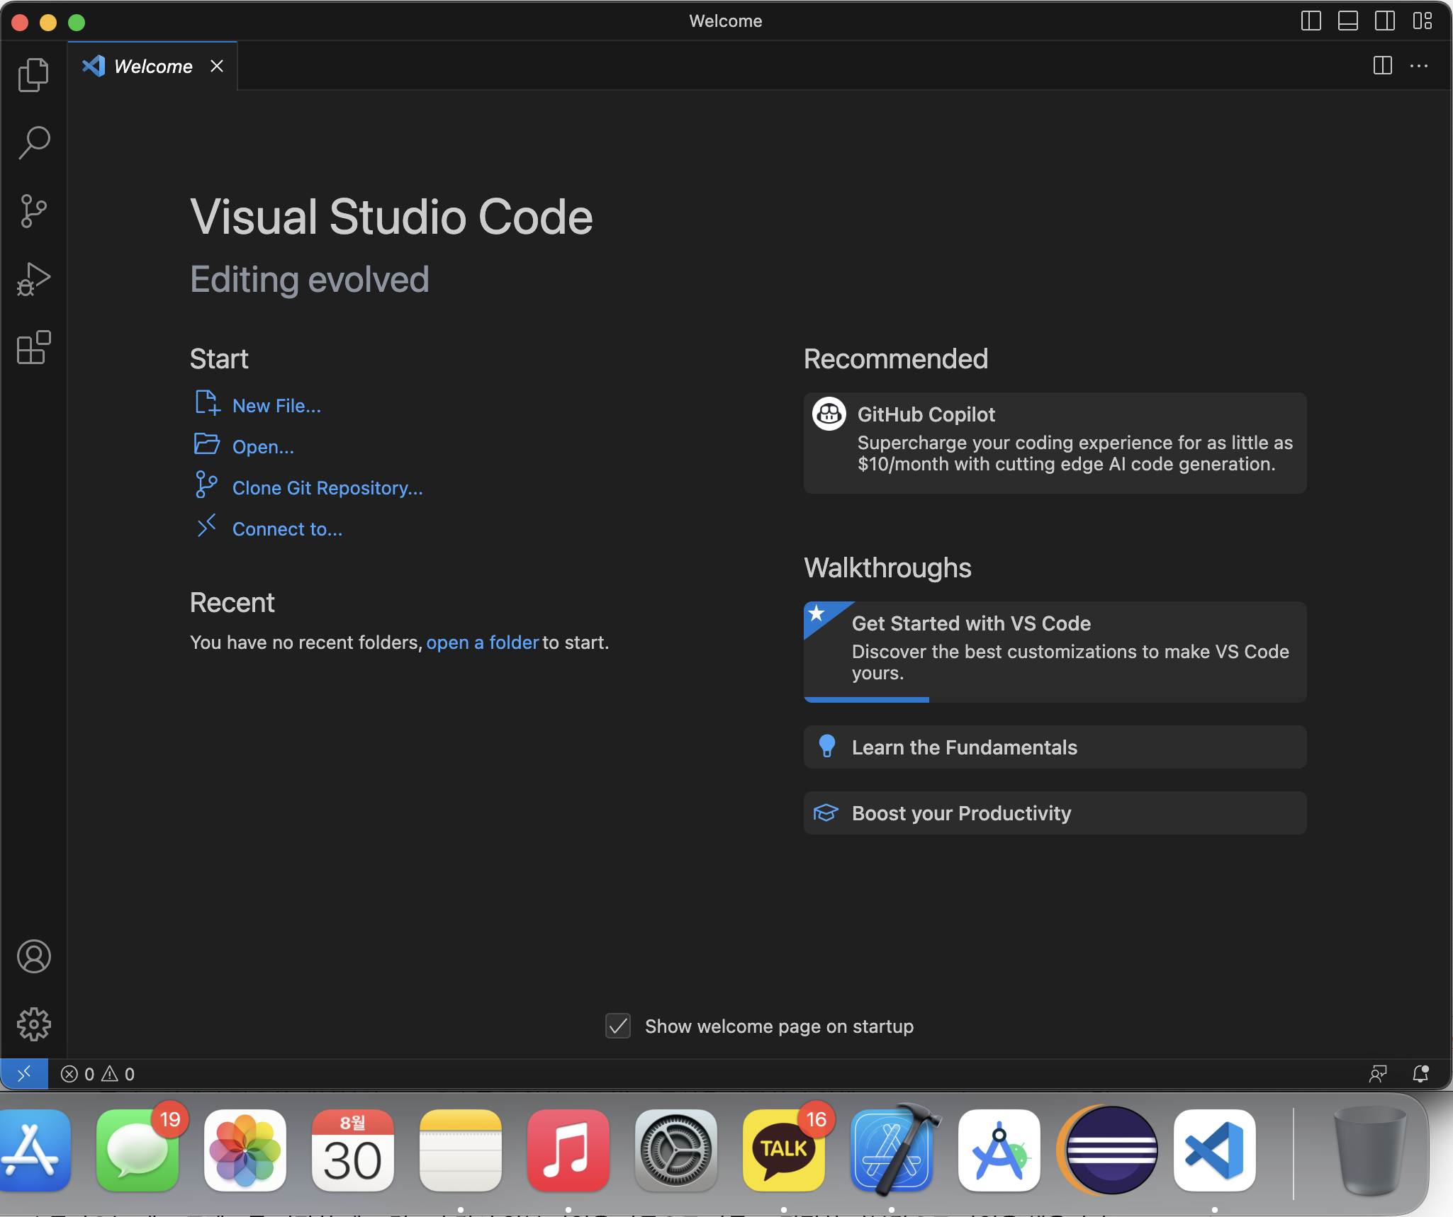
Task: Open the Search view icon
Action: (x=33, y=142)
